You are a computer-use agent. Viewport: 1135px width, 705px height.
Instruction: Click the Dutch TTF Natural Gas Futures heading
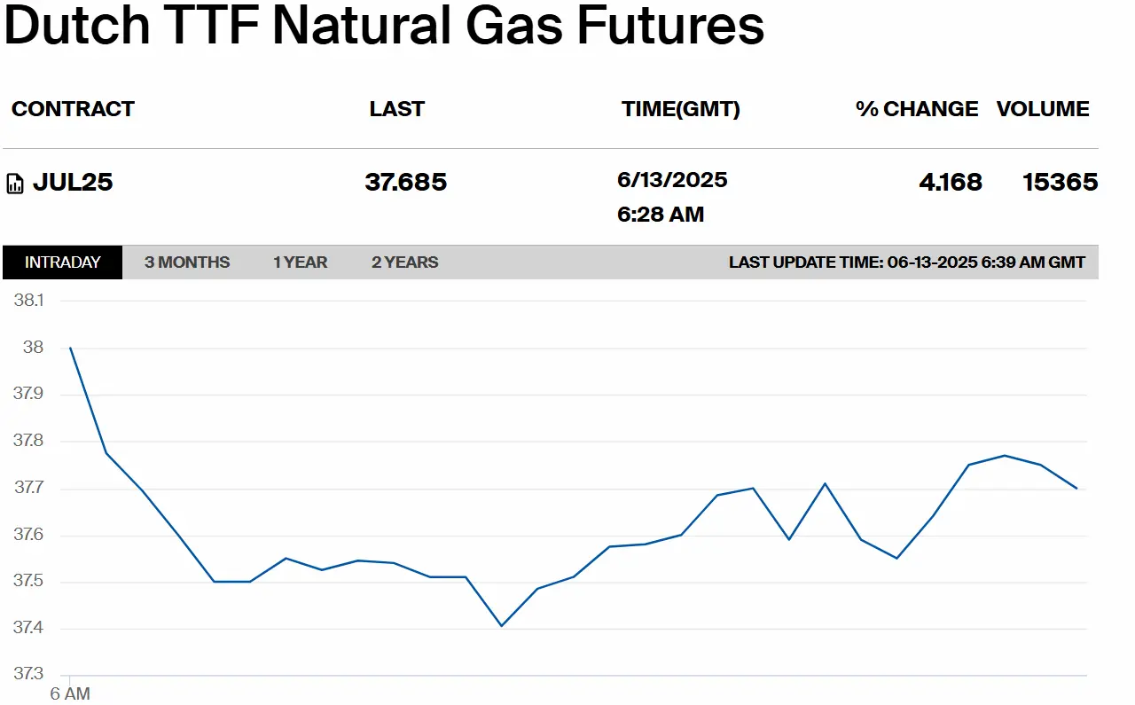coord(384,26)
